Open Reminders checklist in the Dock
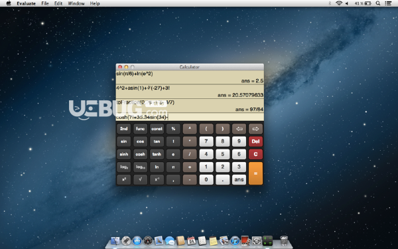 coord(202,240)
